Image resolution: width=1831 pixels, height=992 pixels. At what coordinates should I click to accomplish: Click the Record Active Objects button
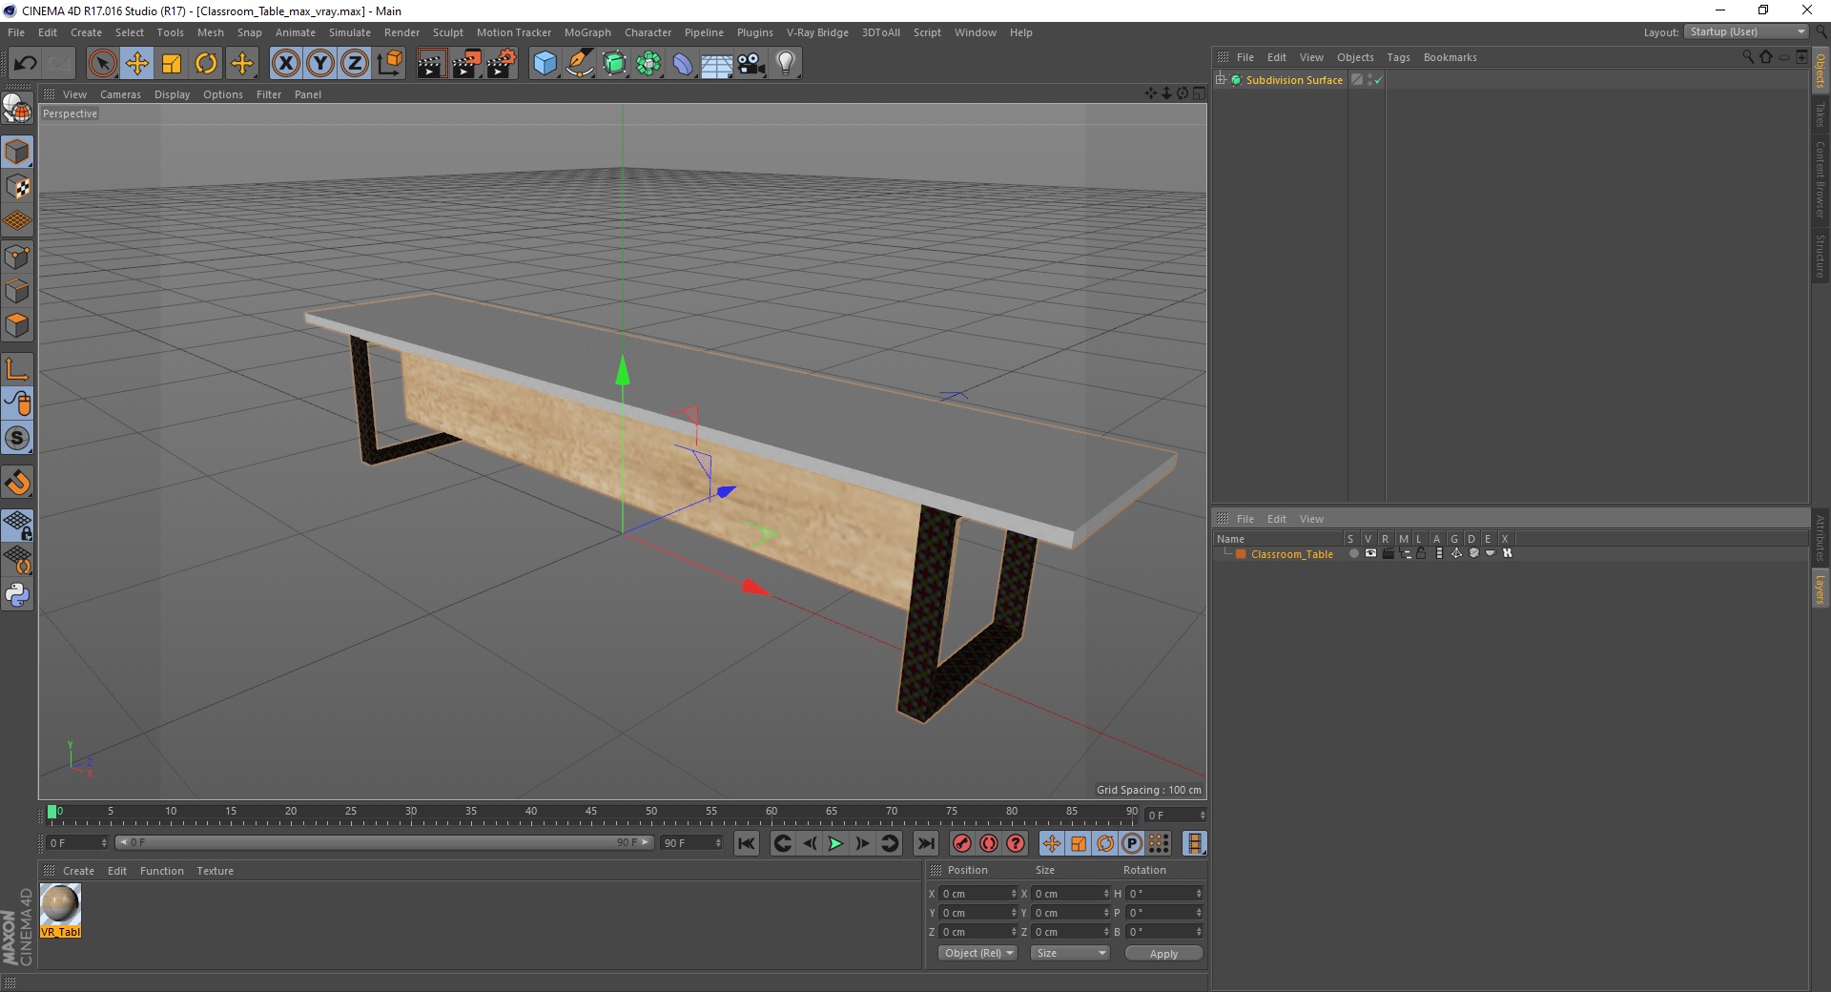[962, 843]
